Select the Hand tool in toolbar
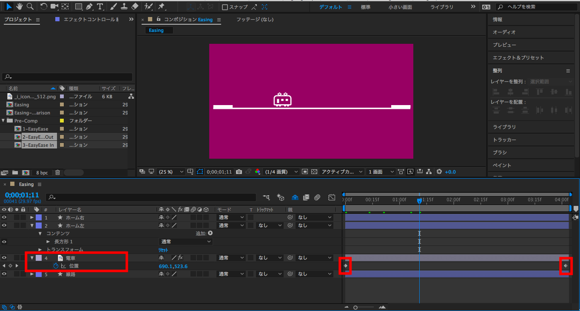 20,6
